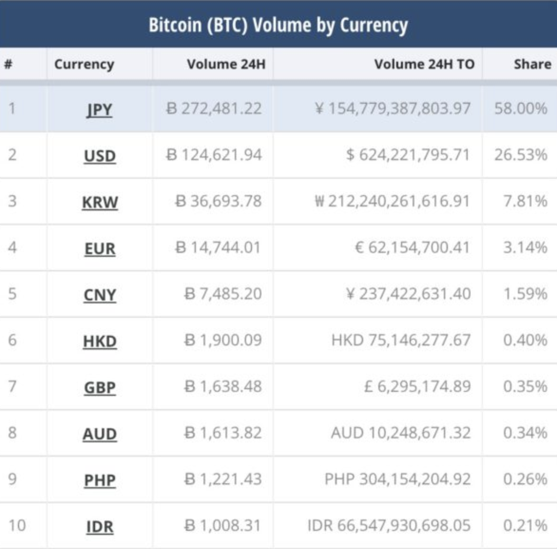Image resolution: width=557 pixels, height=549 pixels.
Task: Click the 58.00% share cell
Action: (521, 108)
